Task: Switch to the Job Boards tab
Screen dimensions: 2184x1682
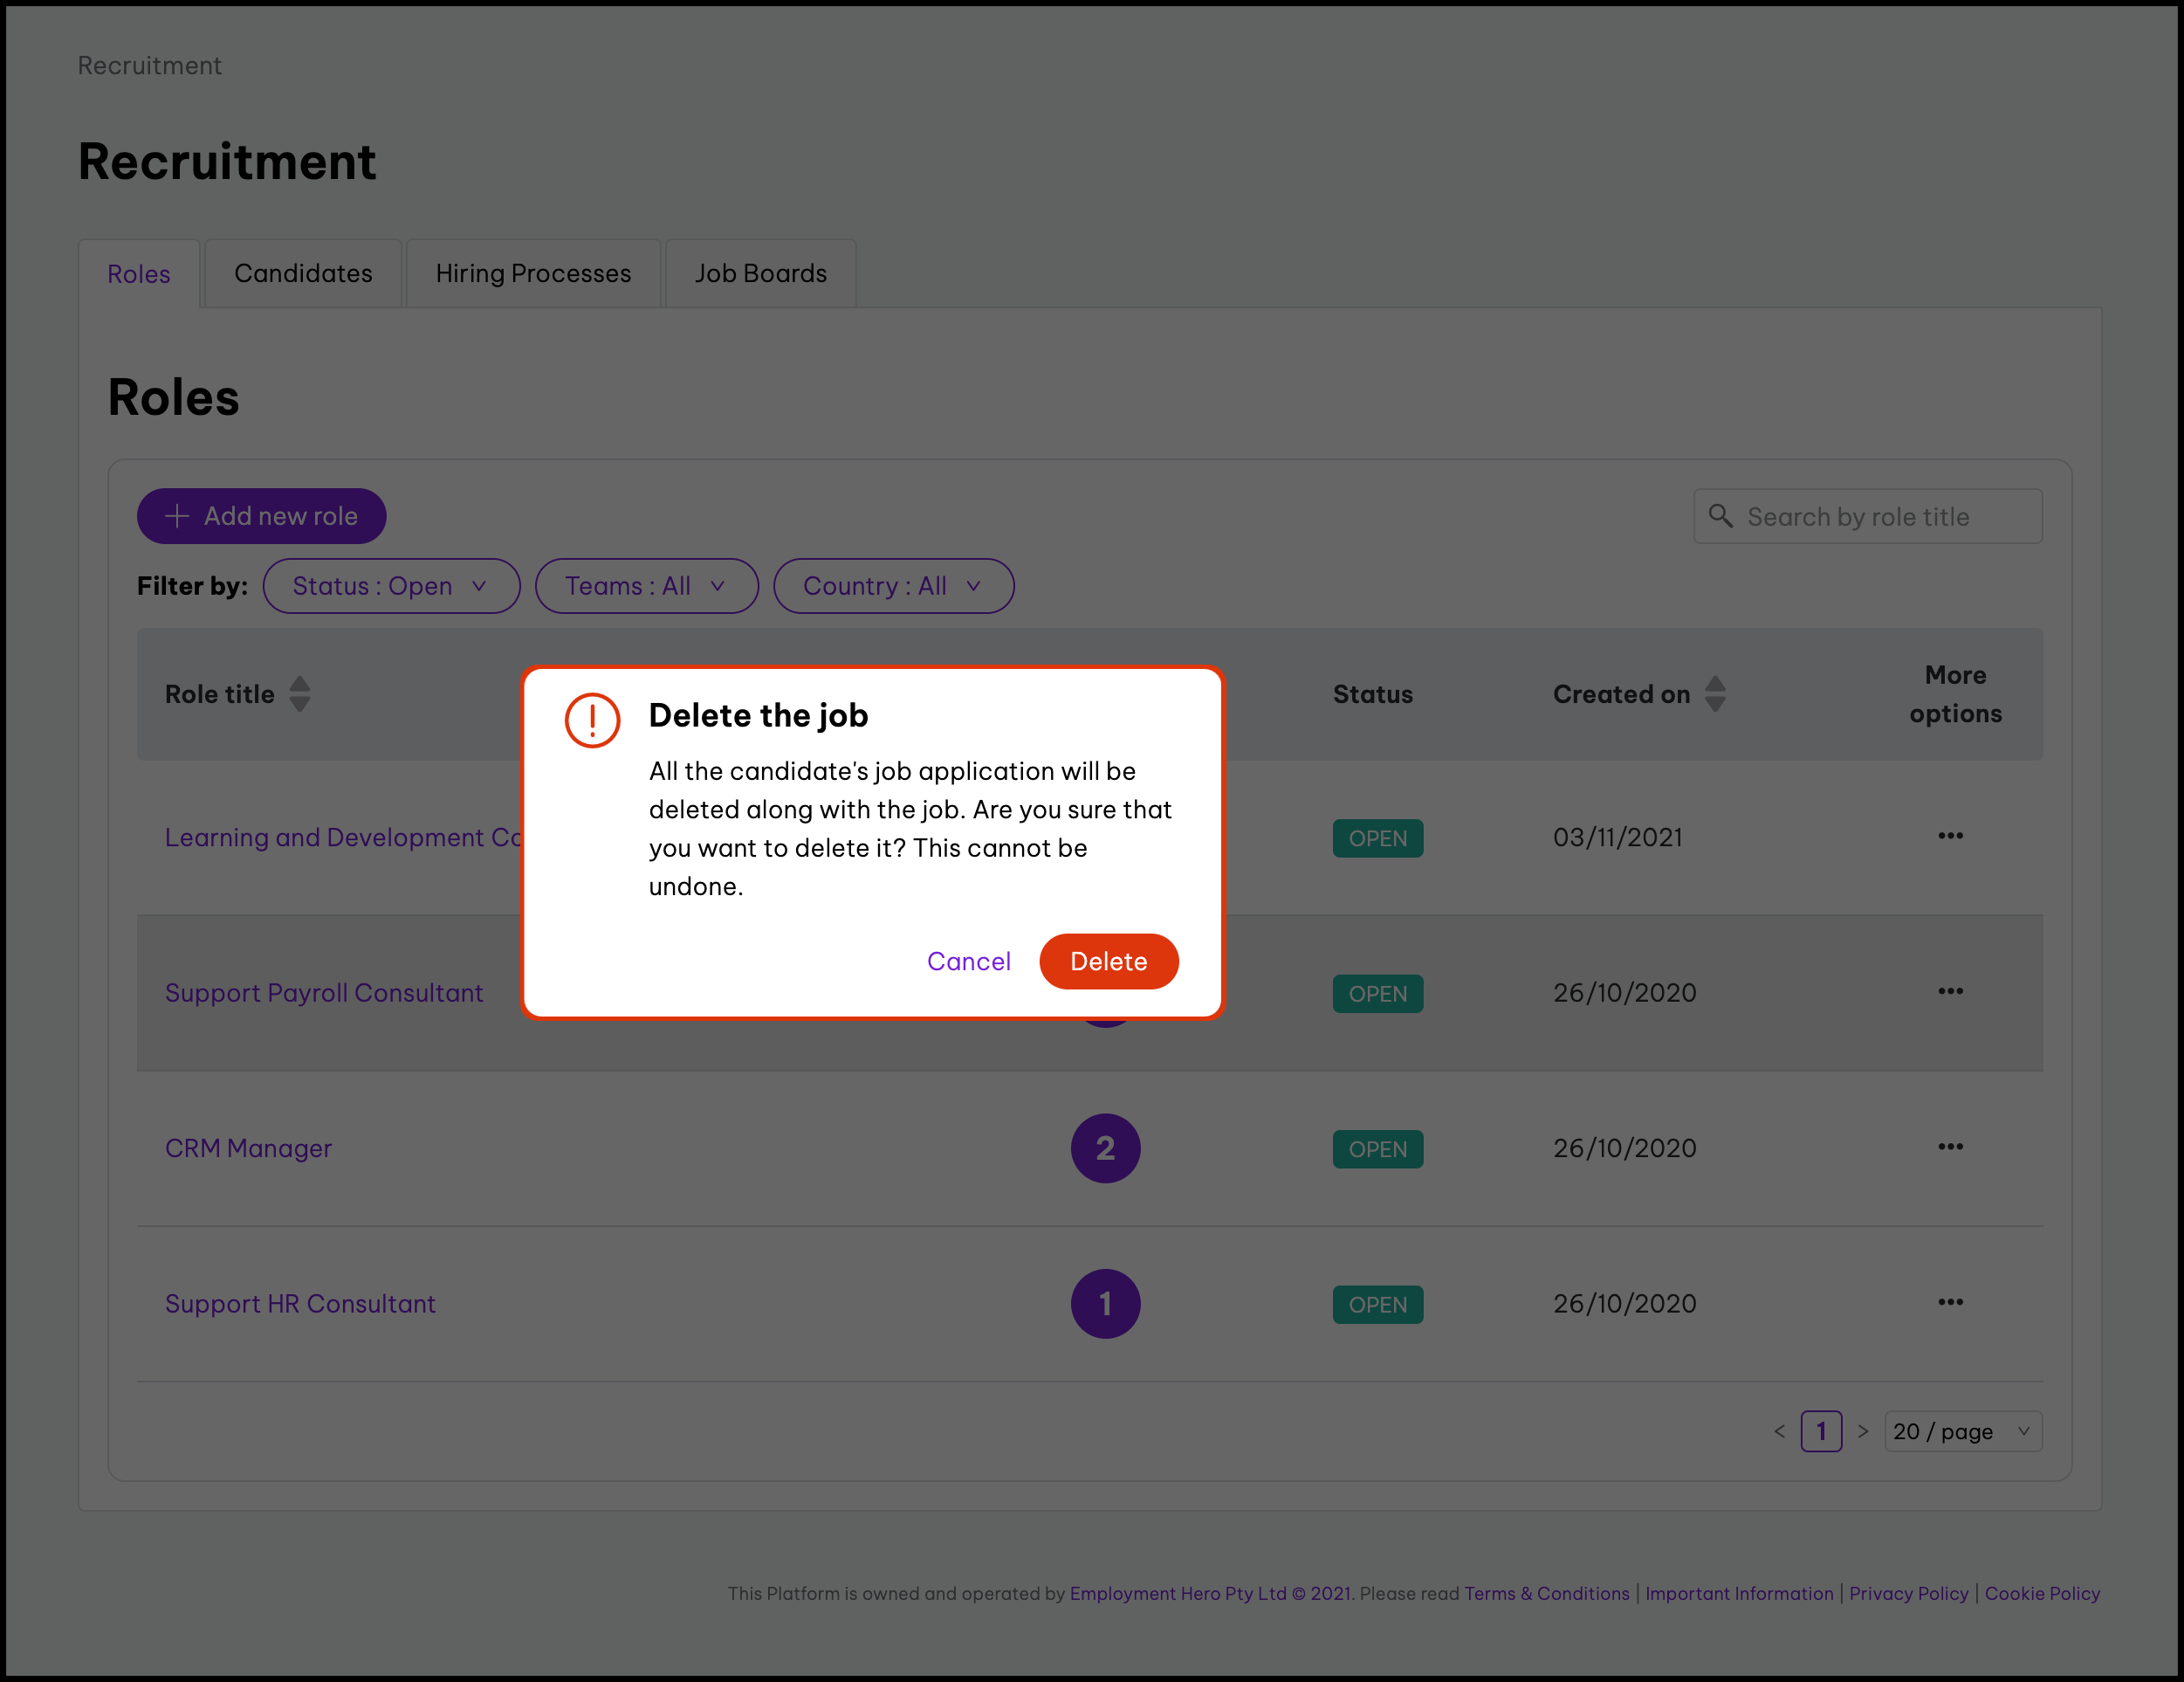Action: pyautogui.click(x=760, y=273)
